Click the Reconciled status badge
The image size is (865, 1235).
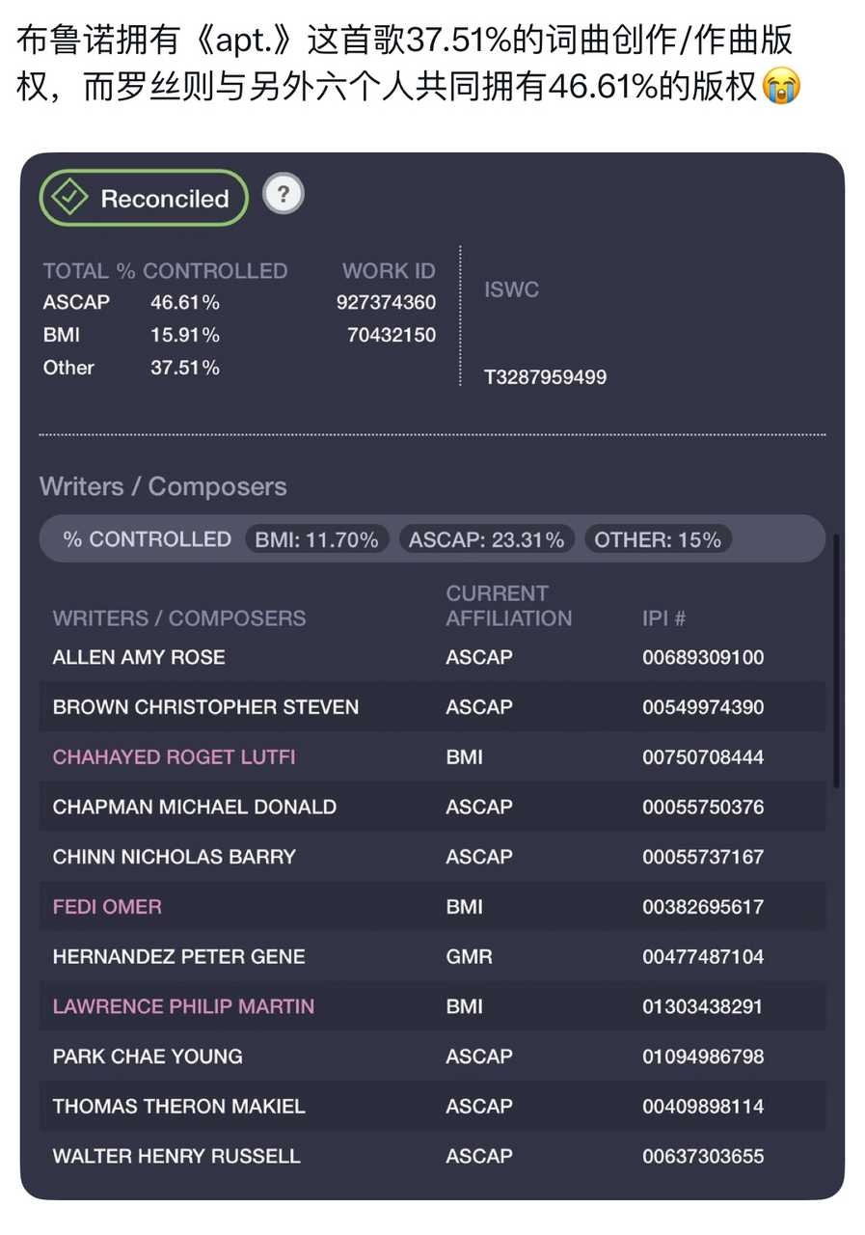(x=144, y=198)
